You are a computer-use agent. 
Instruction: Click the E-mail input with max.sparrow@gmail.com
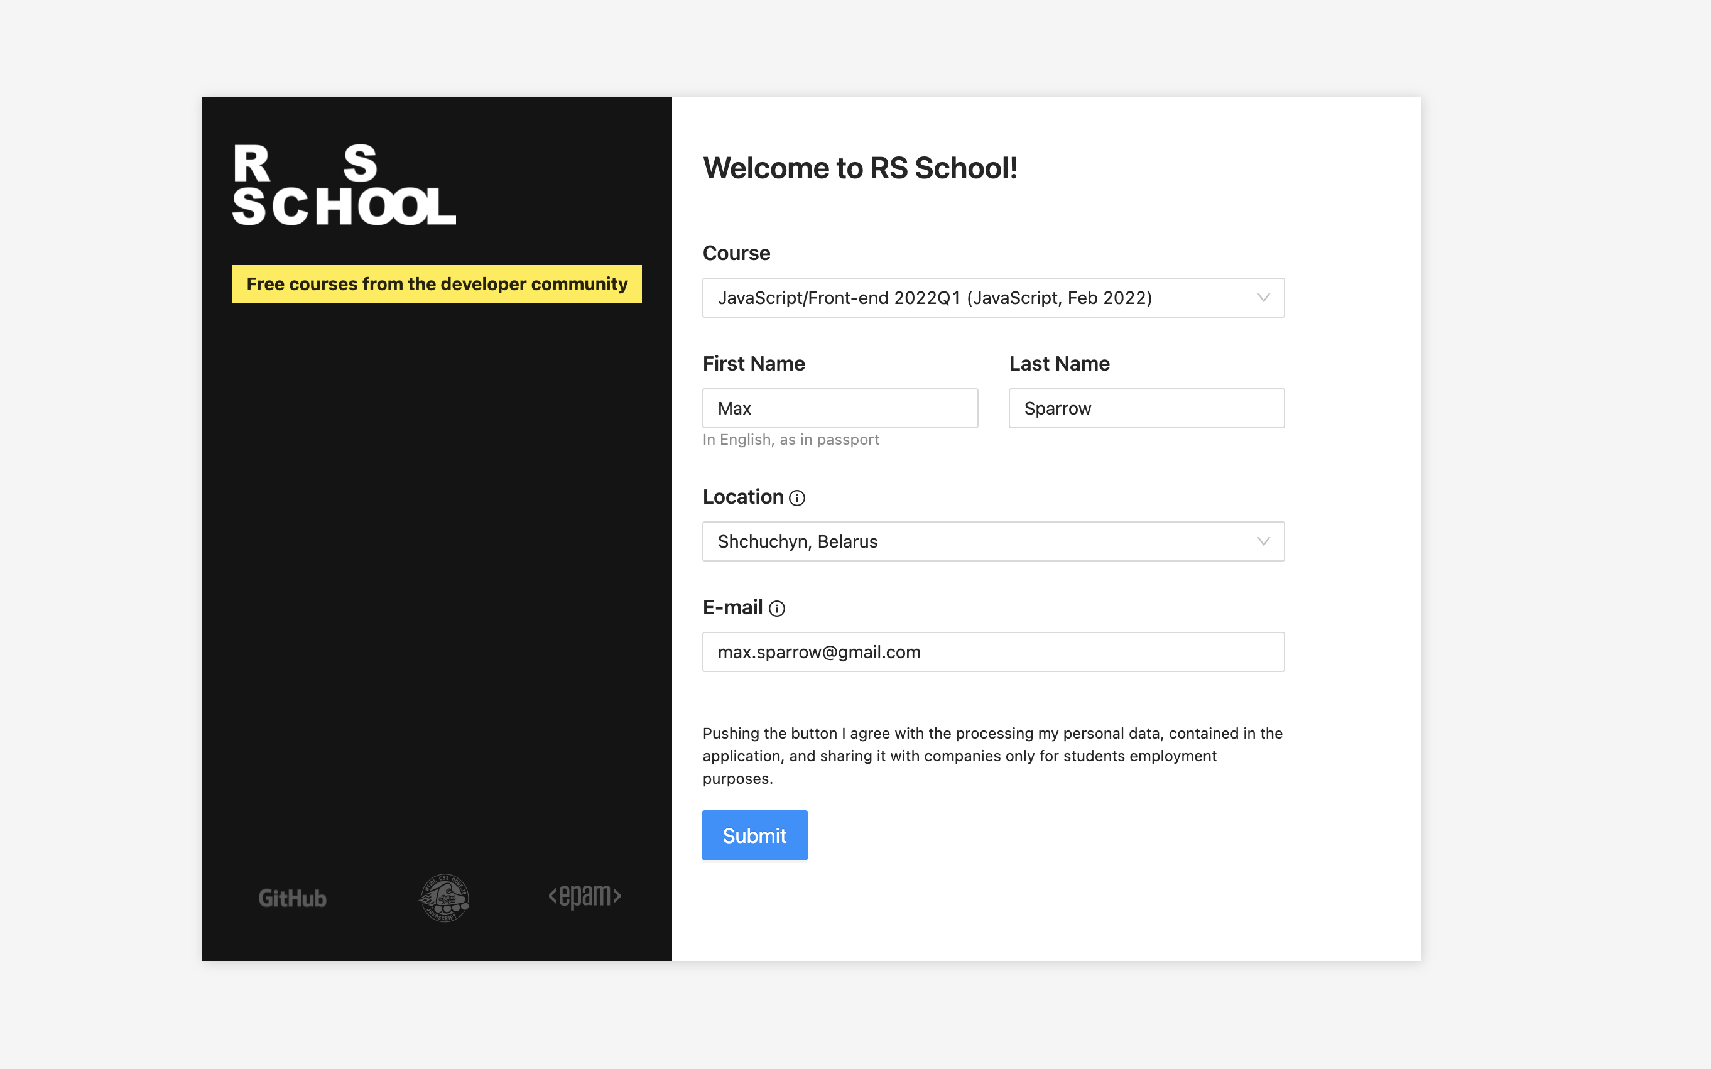click(992, 652)
